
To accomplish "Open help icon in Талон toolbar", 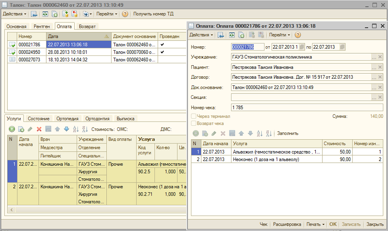I will click(125, 14).
